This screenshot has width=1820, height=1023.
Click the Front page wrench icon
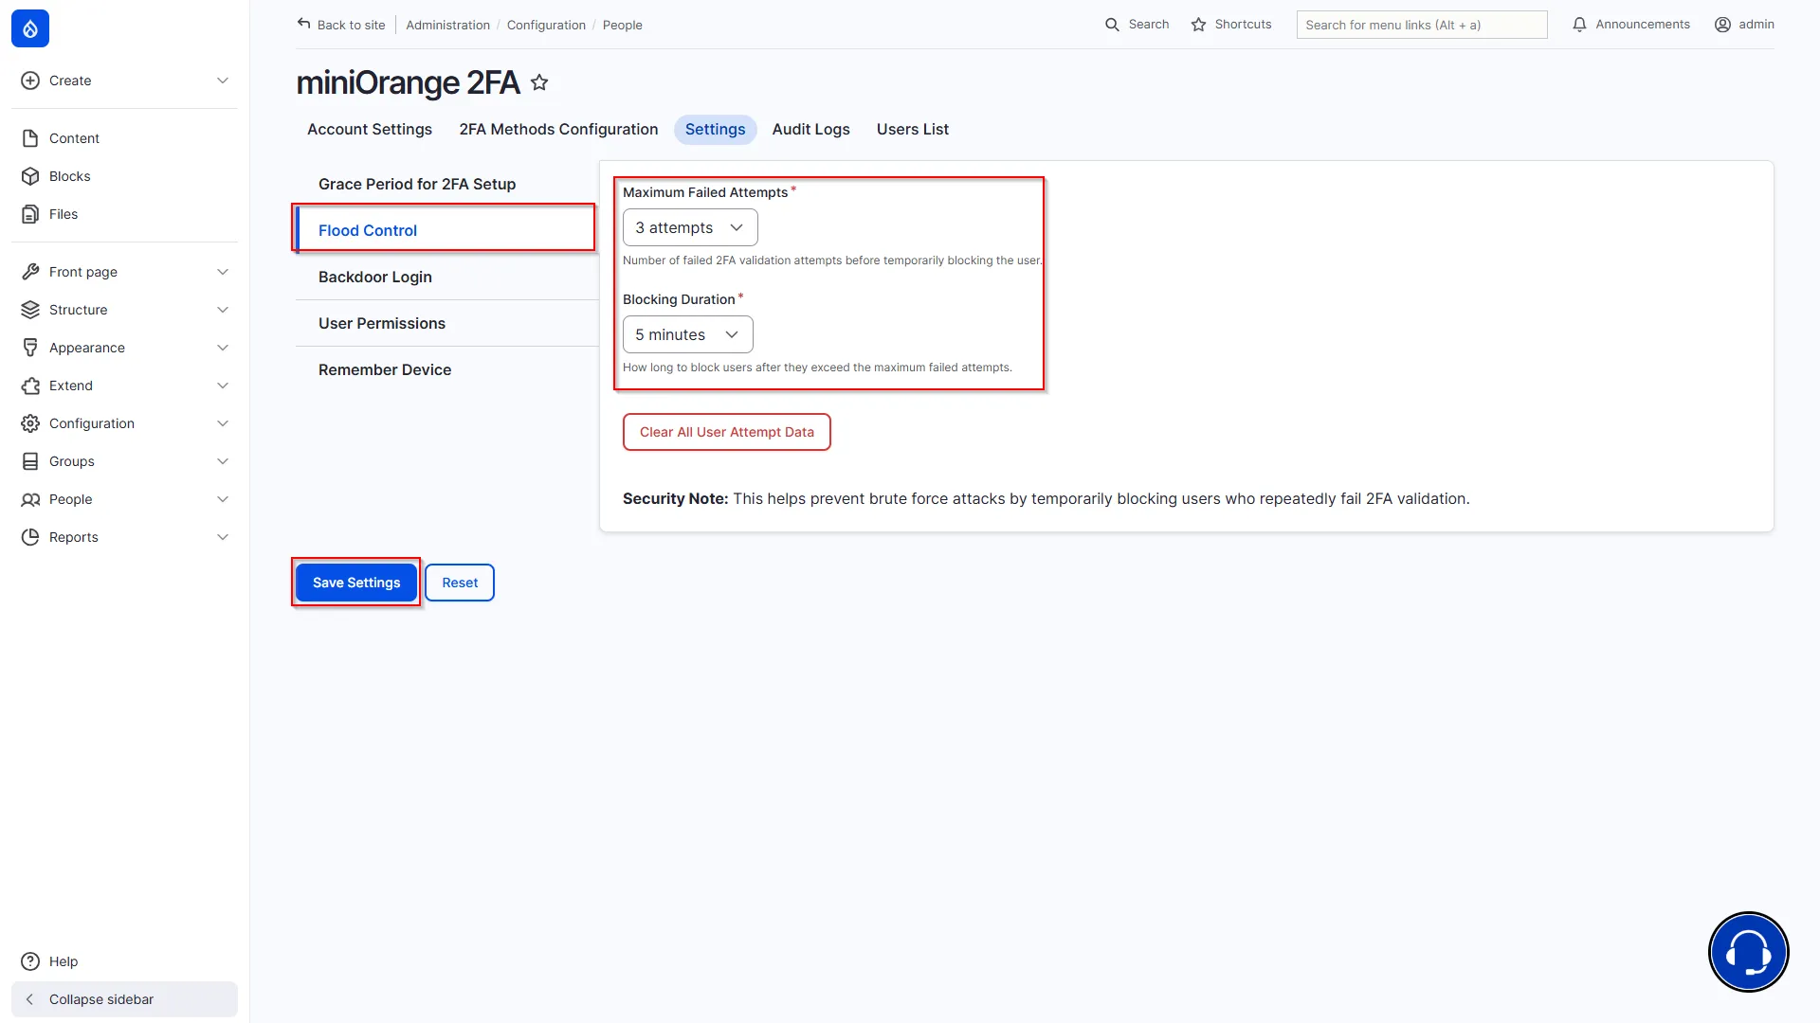pos(30,272)
